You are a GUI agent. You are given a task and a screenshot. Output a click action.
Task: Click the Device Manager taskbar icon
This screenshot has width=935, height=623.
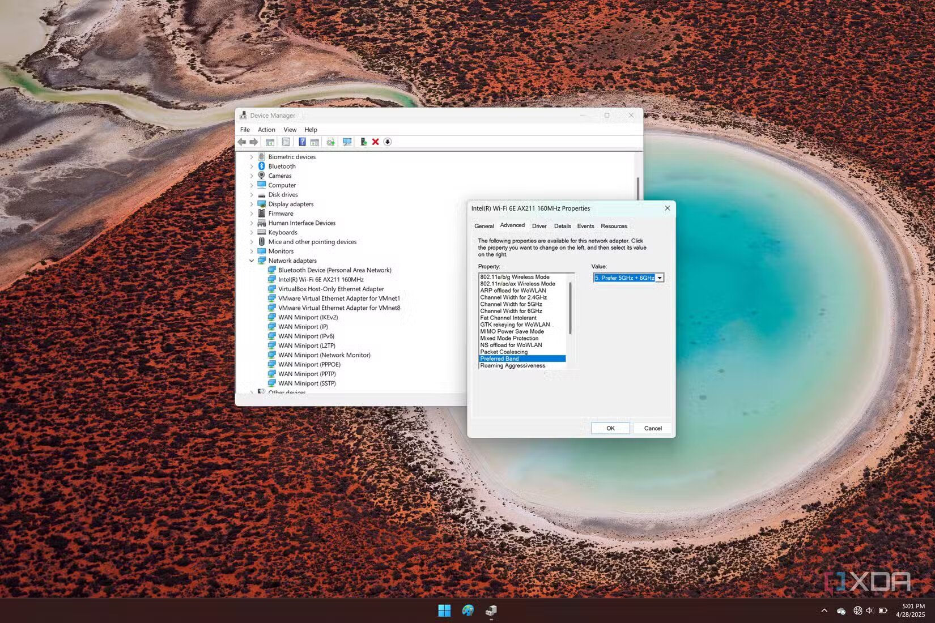point(491,610)
